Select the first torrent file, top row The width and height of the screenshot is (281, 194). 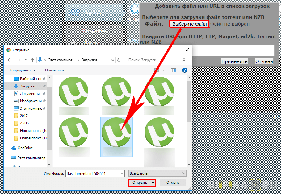[74, 96]
